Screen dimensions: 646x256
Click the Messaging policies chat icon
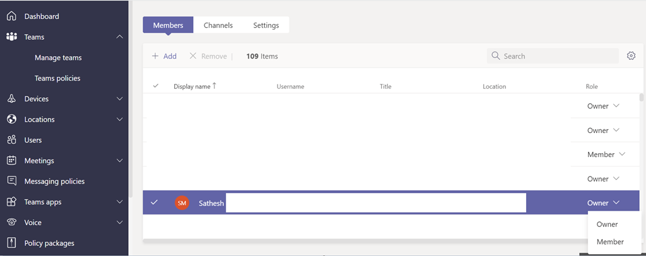click(11, 181)
